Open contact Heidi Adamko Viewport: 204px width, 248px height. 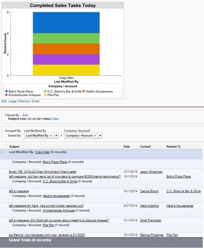[150, 206]
